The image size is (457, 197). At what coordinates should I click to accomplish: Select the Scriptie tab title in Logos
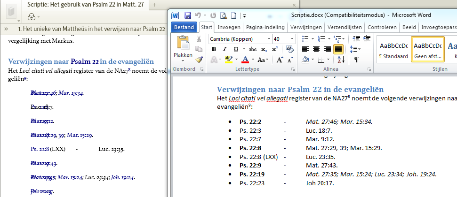pos(86,5)
